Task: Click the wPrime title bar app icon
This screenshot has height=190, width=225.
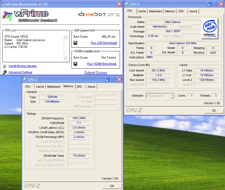Action: pyautogui.click(x=3, y=4)
